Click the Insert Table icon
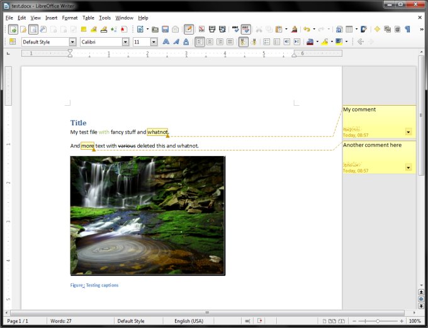 point(347,29)
